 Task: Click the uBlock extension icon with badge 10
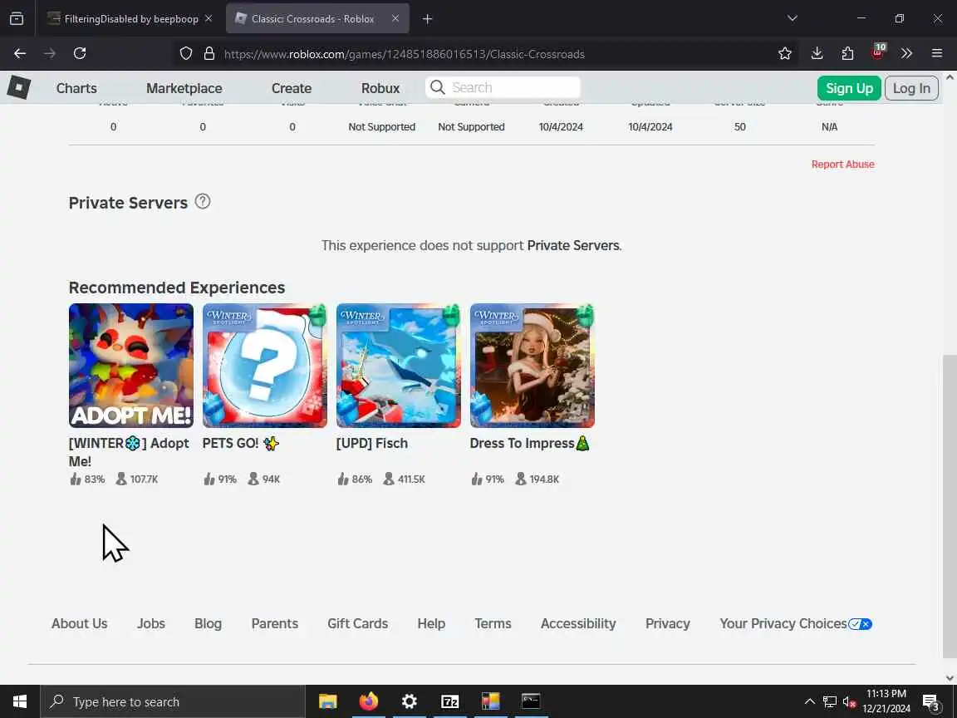click(877, 52)
